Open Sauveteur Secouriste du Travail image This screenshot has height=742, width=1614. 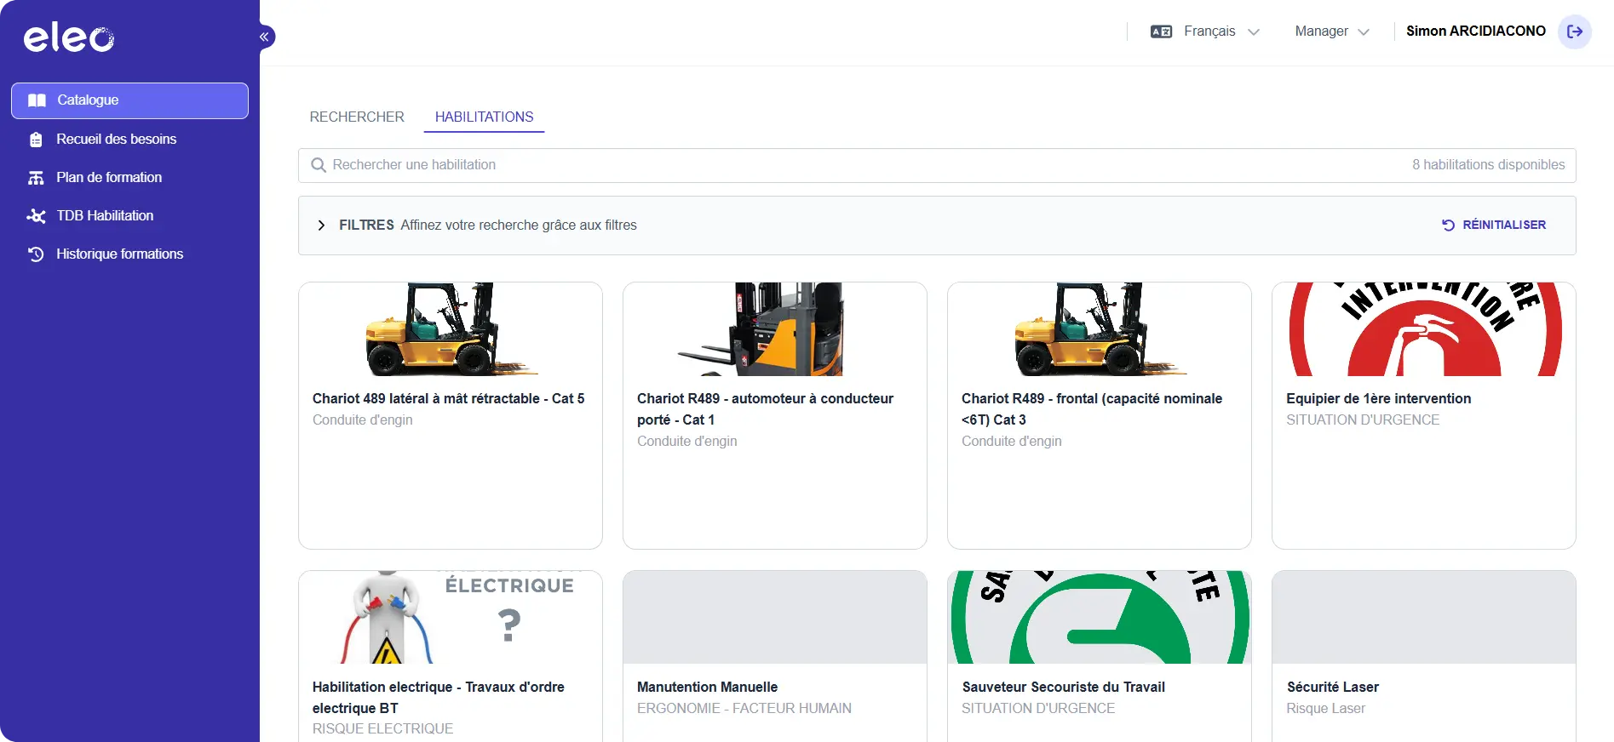click(x=1100, y=618)
